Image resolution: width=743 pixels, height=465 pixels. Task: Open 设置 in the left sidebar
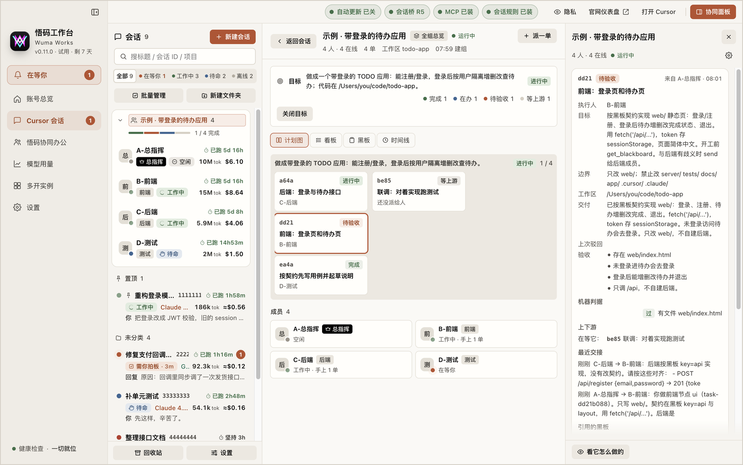tap(54, 208)
